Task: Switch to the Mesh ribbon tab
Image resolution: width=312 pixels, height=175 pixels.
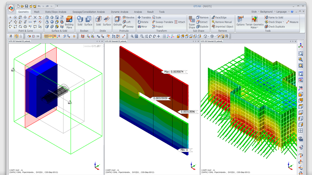Action: click(x=36, y=12)
